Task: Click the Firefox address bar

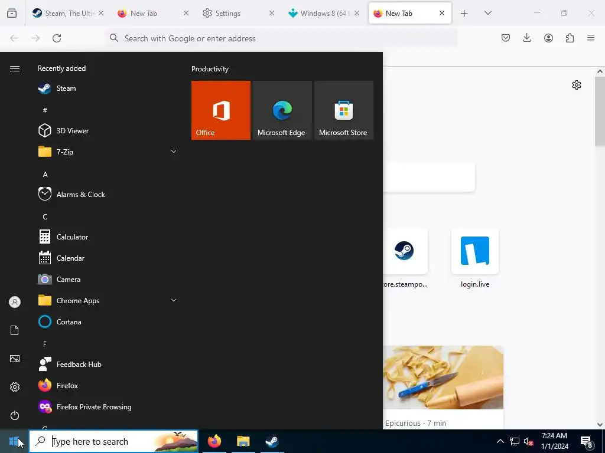Action: pyautogui.click(x=281, y=38)
